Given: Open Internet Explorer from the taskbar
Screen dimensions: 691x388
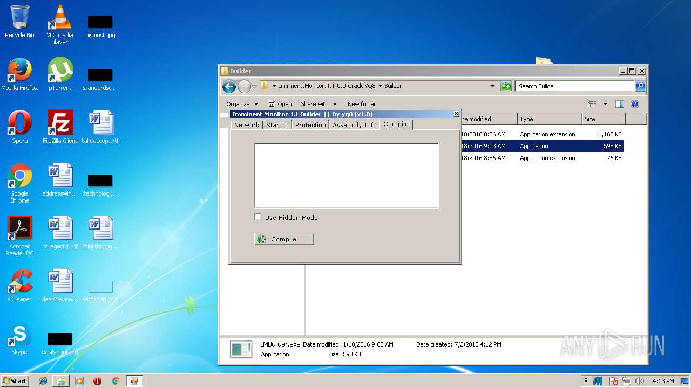Looking at the screenshot, I should (x=43, y=381).
